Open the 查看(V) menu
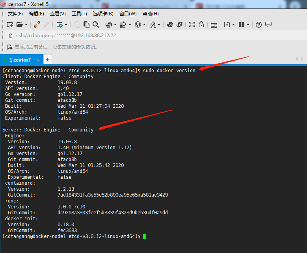The image size is (307, 253). (x=58, y=14)
